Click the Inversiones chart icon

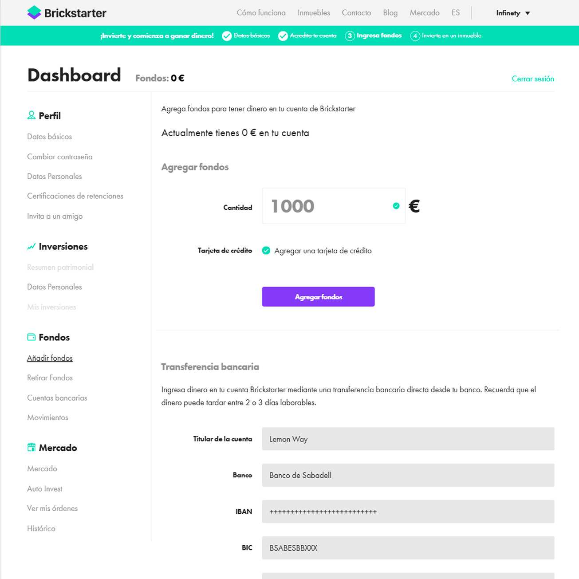click(x=31, y=247)
